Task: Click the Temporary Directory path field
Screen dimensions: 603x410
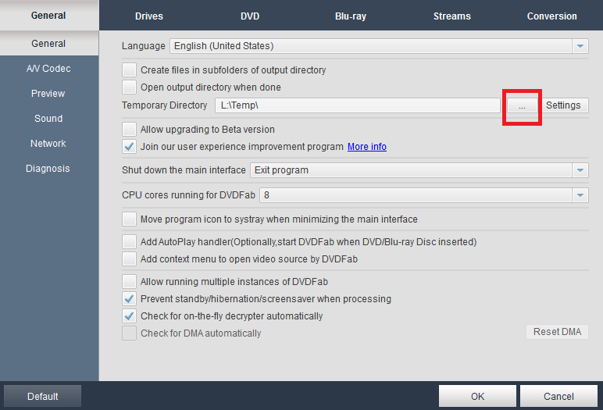Action: pyautogui.click(x=356, y=105)
